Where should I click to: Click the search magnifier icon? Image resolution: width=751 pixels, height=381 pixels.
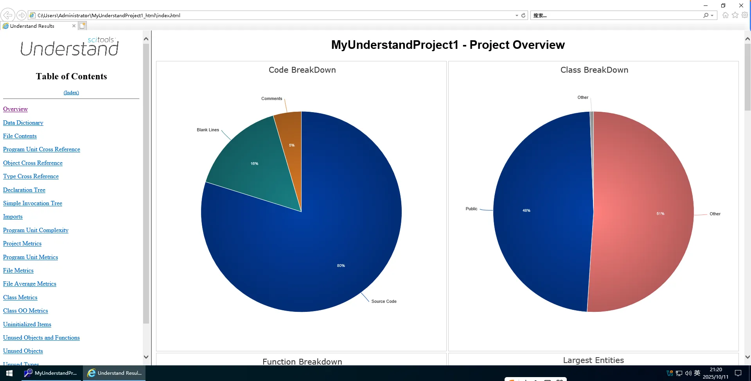coord(706,15)
